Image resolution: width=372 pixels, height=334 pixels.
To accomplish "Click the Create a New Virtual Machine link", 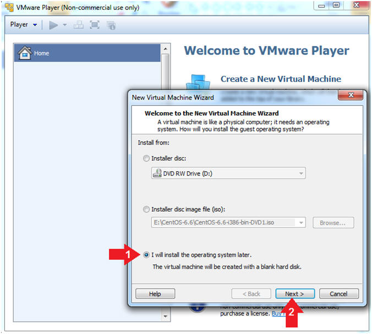I will (281, 79).
